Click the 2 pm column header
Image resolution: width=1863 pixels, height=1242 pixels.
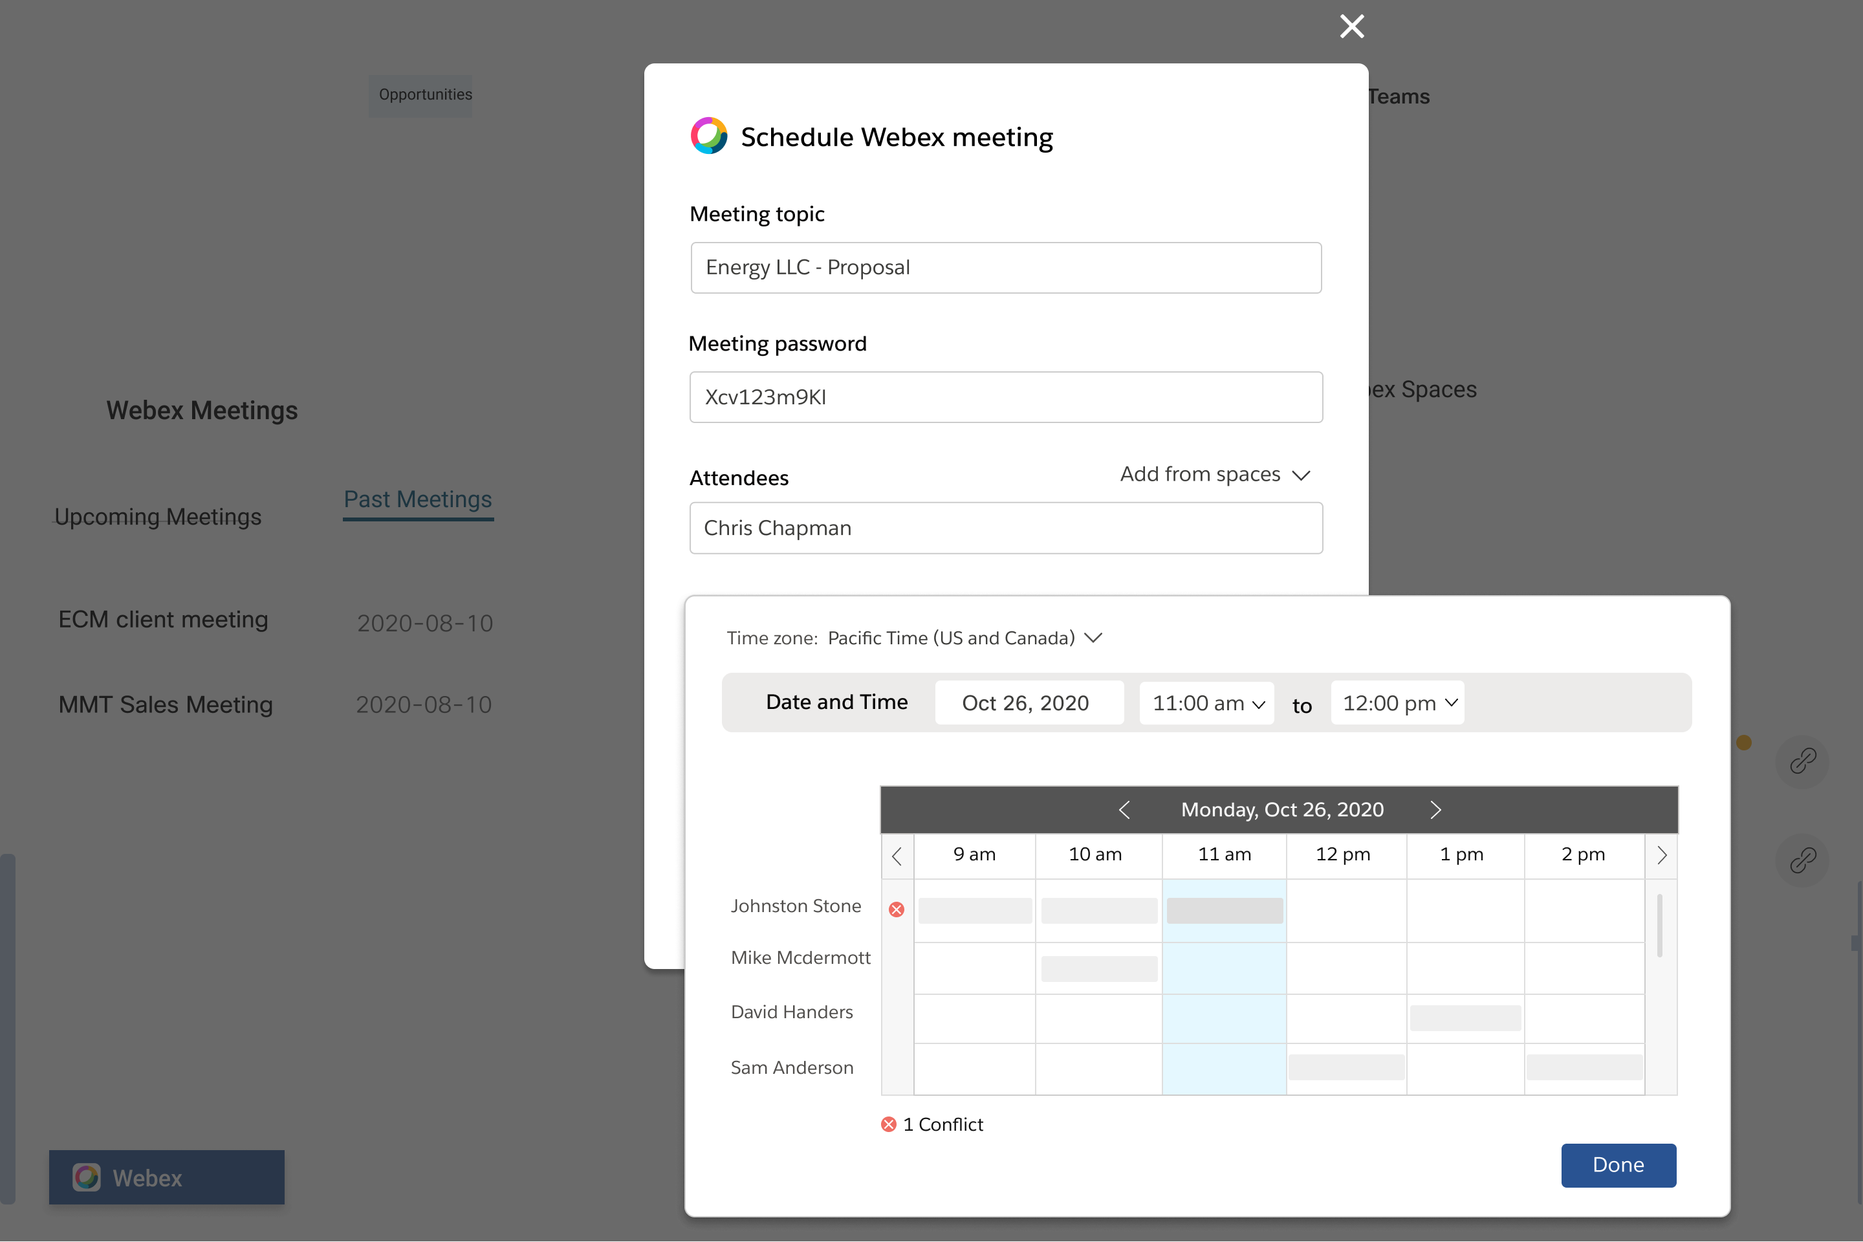click(1583, 854)
